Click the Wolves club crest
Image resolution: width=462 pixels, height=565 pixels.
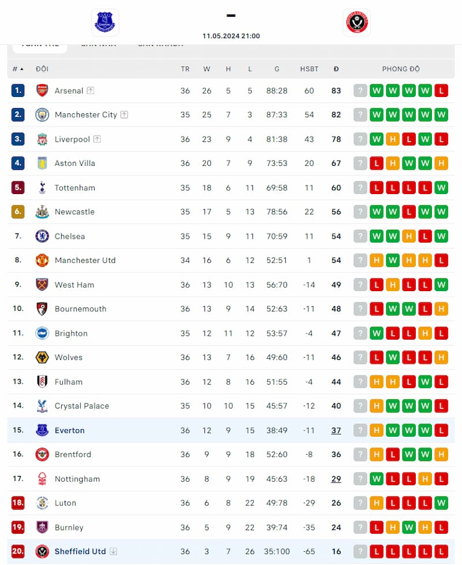point(42,358)
